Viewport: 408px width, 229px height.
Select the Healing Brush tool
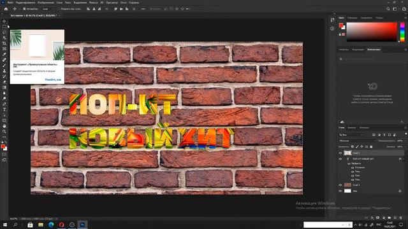tap(4, 60)
